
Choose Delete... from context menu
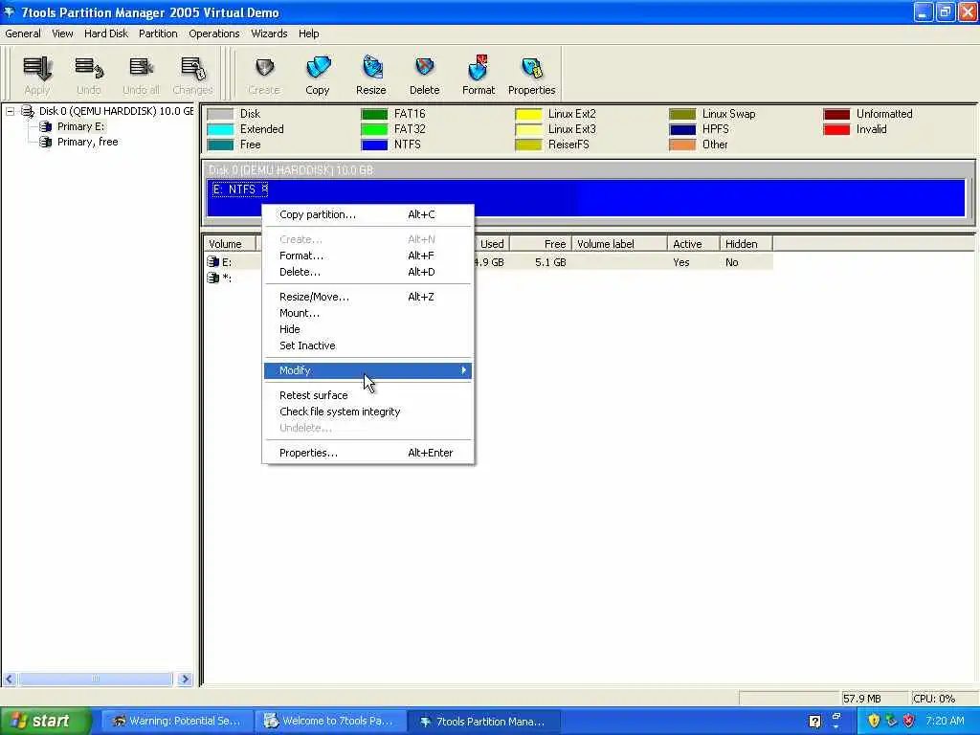tap(367, 272)
